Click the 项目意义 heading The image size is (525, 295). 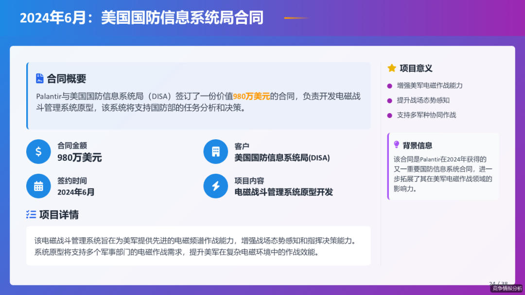[x=416, y=68]
